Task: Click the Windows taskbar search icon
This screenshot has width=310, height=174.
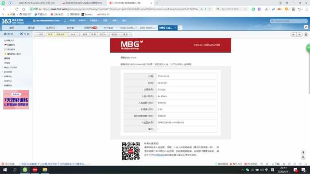Action: (x=15, y=170)
